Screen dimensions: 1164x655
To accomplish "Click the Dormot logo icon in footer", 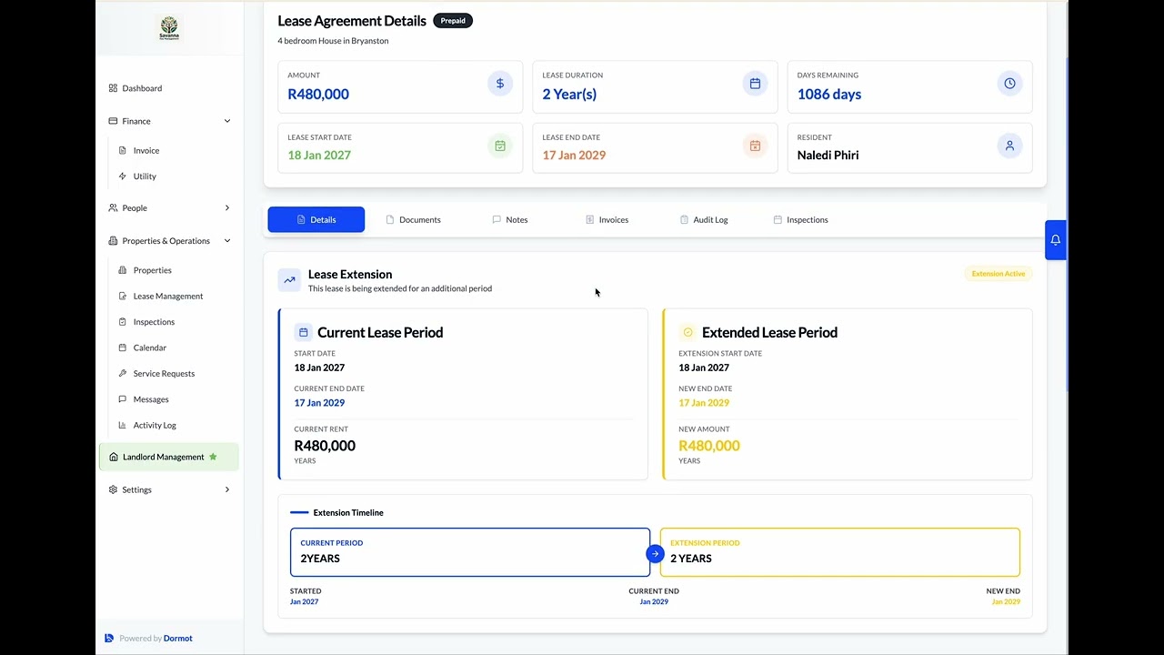I will tap(109, 638).
